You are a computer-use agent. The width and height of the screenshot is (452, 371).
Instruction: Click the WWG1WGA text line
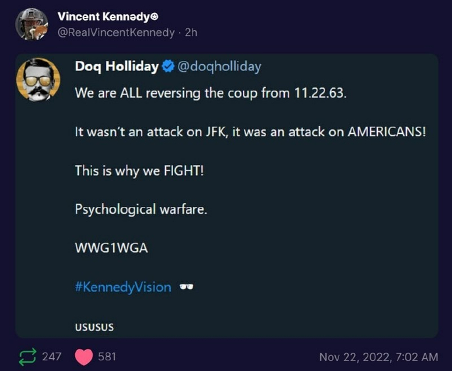111,248
